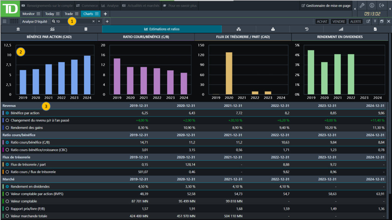Switch to the Trade tab

pos(69,14)
